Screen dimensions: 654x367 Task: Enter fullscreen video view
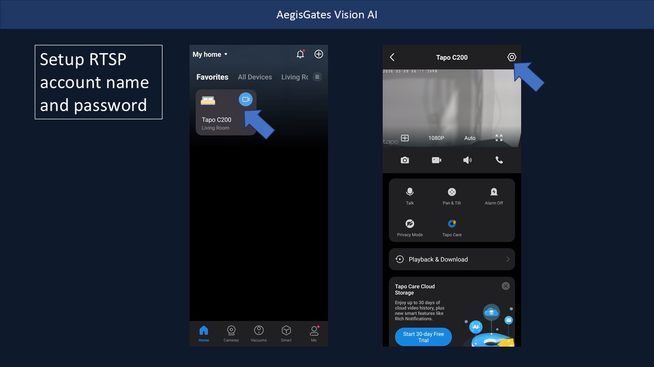coord(499,138)
